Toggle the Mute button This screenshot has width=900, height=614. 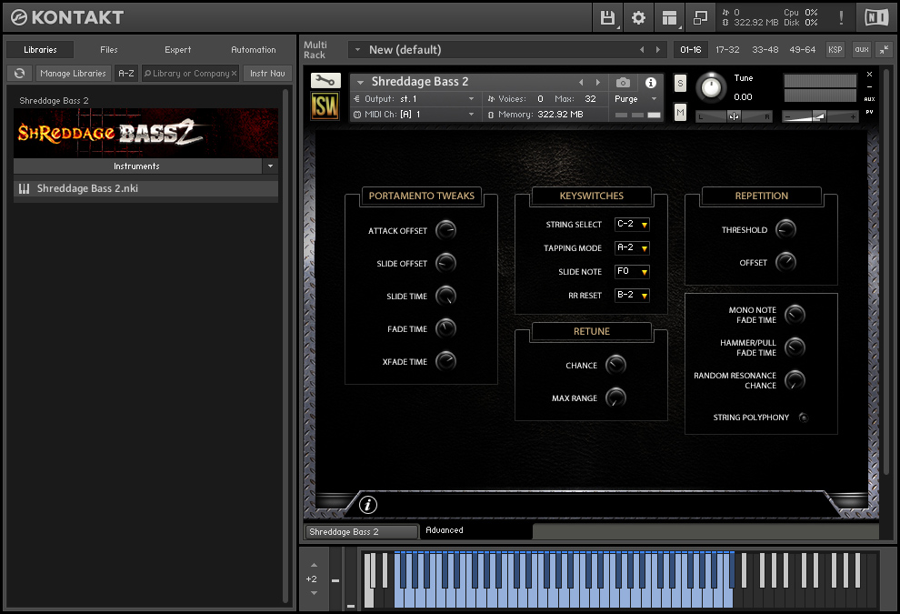tap(680, 112)
